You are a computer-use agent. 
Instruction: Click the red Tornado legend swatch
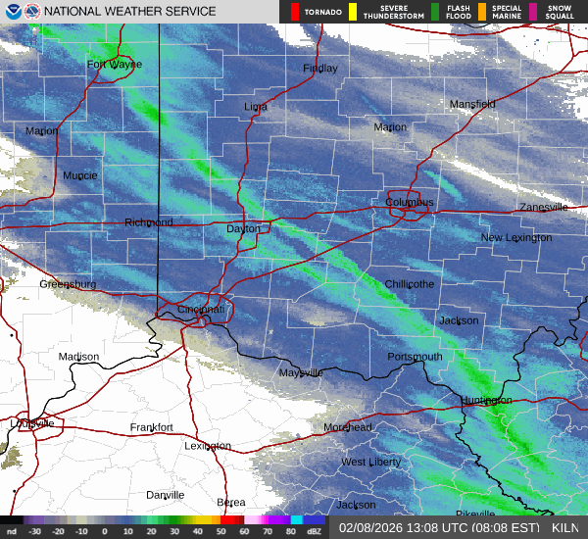pos(296,12)
